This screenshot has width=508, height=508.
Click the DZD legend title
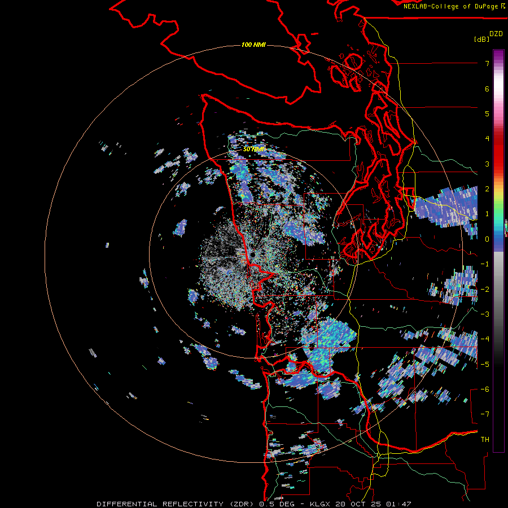click(x=496, y=34)
